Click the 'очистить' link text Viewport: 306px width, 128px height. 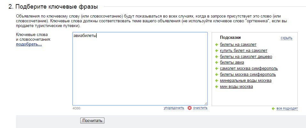[200, 108]
